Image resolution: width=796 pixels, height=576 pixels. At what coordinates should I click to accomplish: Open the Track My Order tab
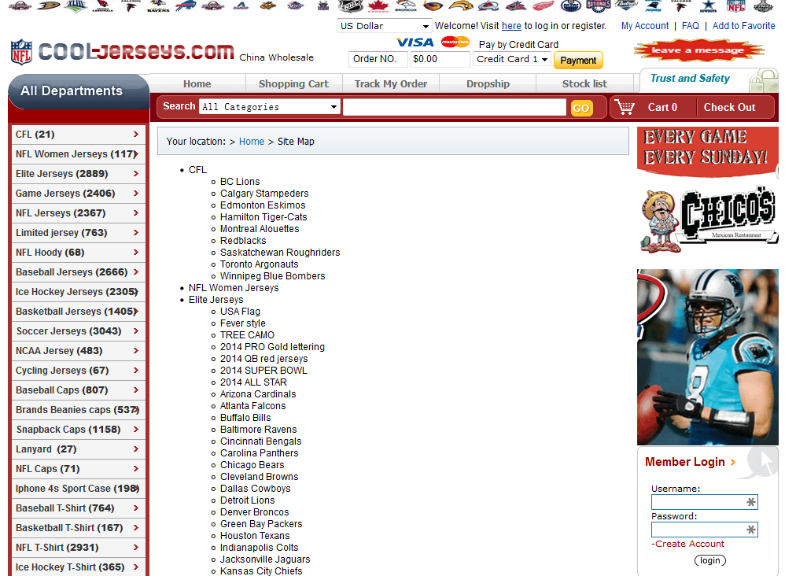pyautogui.click(x=390, y=84)
